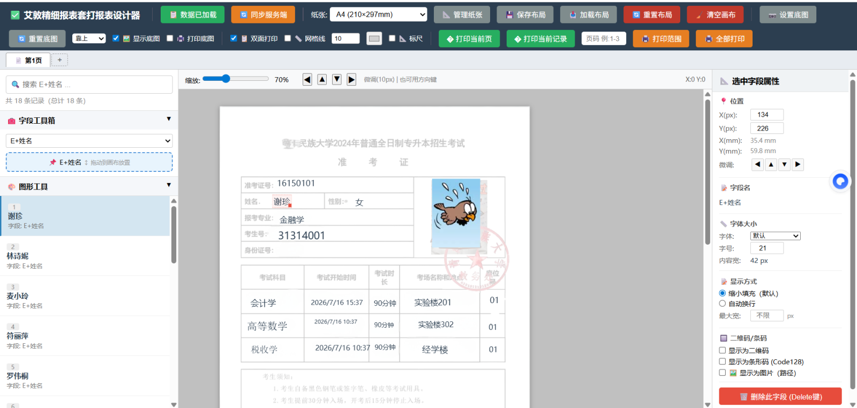
Task: Click 设置底图 set background button
Action: 788,15
